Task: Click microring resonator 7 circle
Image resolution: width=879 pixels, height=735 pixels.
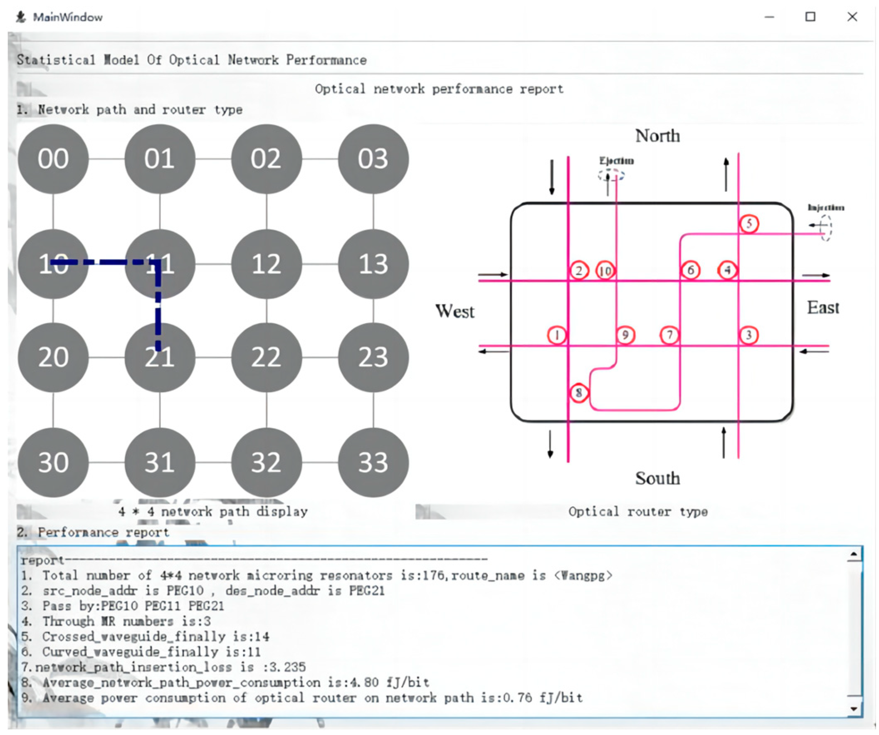Action: 669,335
